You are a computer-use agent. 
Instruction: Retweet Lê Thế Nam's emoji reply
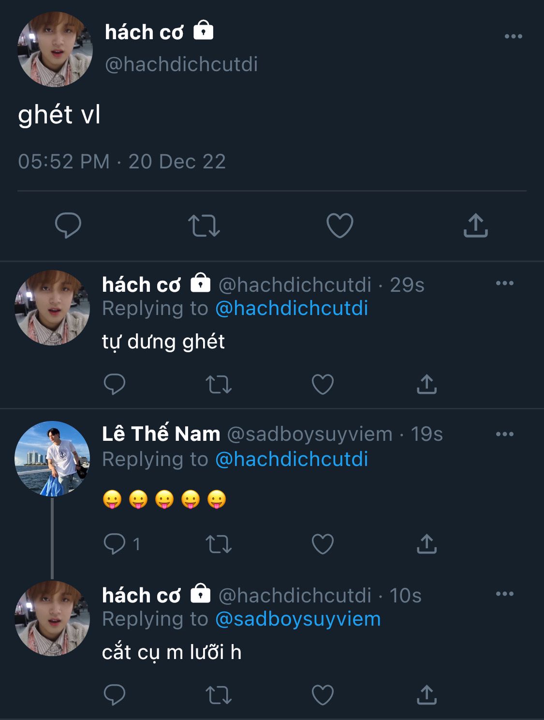click(x=219, y=544)
